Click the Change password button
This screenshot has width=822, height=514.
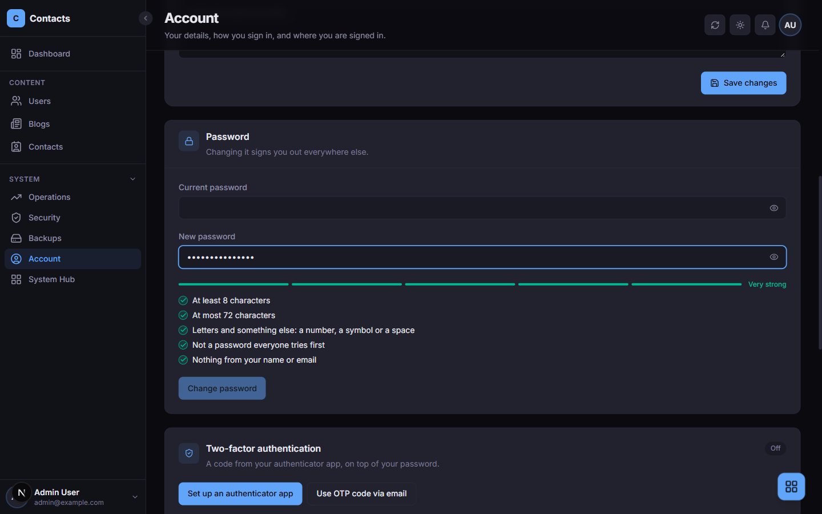(x=222, y=388)
